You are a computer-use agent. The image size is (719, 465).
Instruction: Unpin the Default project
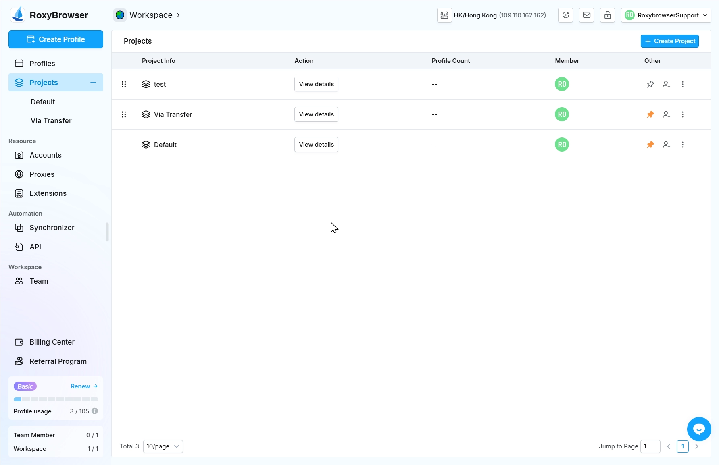650,145
